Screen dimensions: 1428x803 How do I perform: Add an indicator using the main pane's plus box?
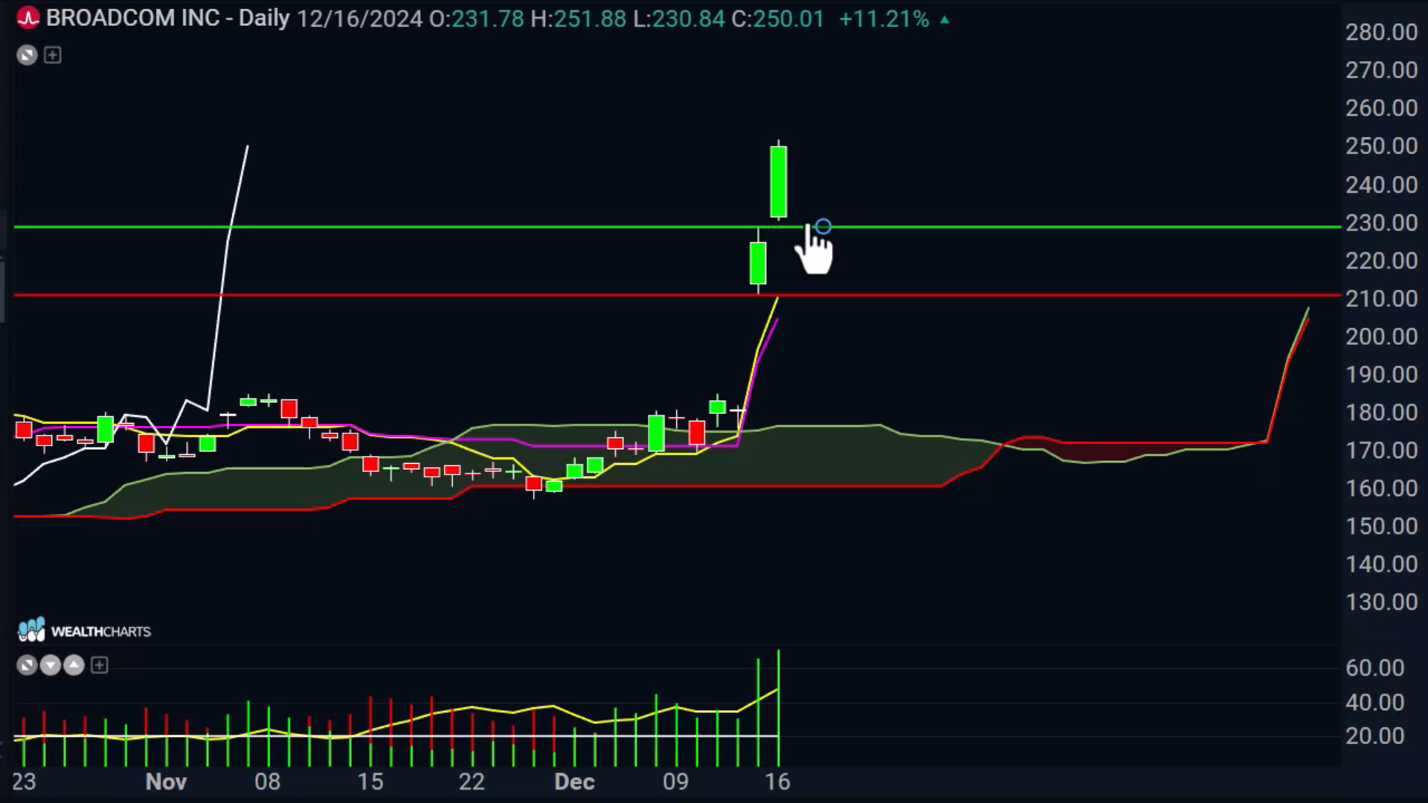click(53, 55)
